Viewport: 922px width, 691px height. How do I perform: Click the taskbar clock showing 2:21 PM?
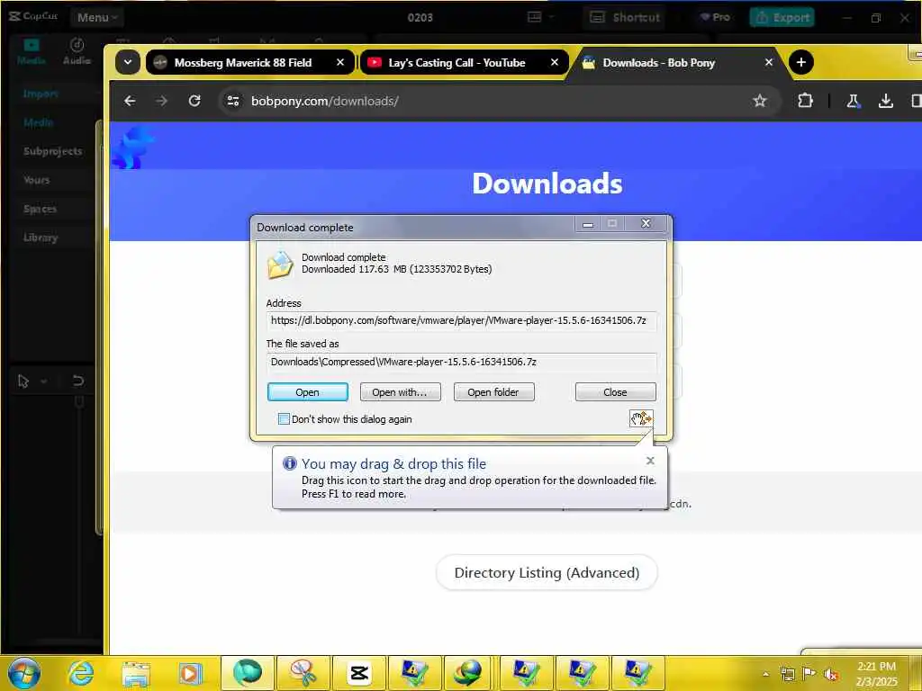click(876, 673)
